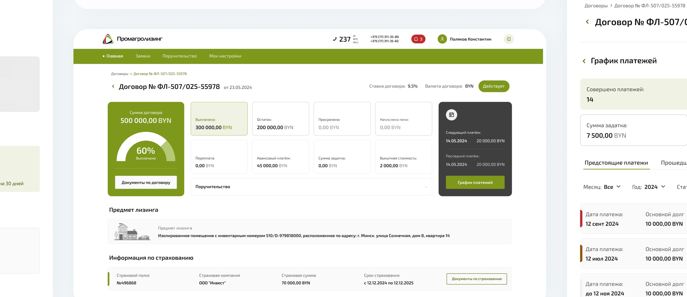Click the phone handset icon near 237
The height and width of the screenshot is (297, 687).
coord(335,39)
